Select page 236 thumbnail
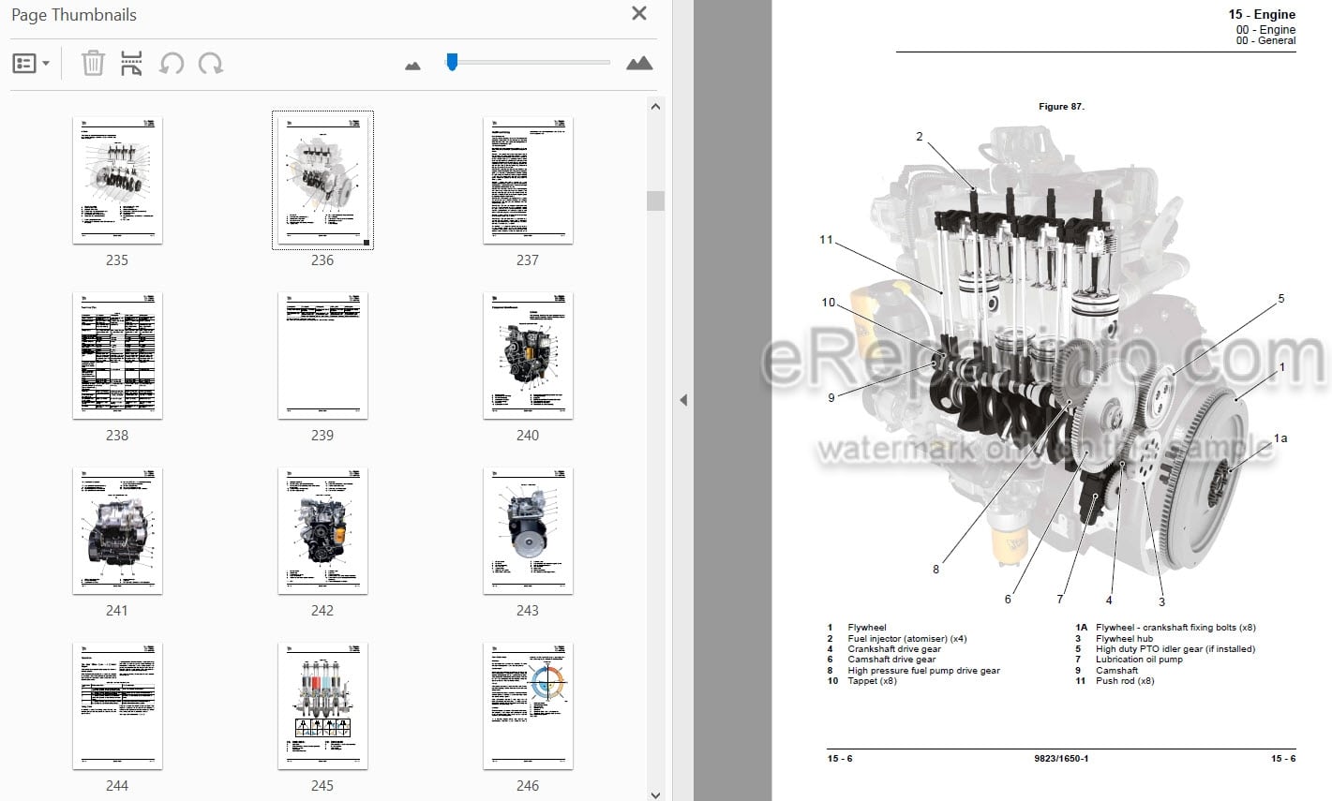Image resolution: width=1332 pixels, height=801 pixels. click(322, 180)
